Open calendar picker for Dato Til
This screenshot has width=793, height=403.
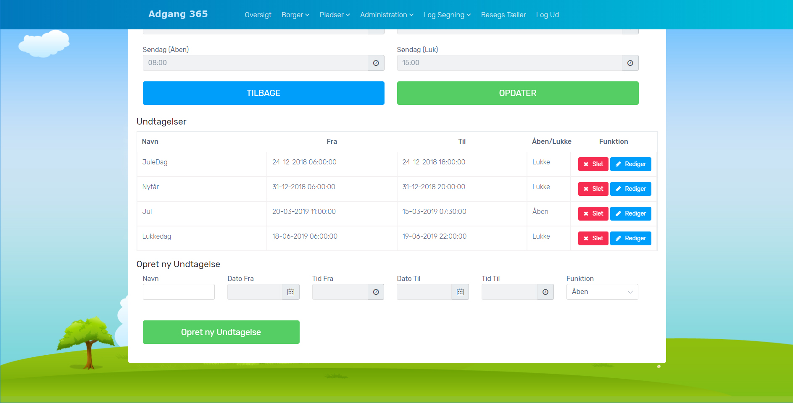pyautogui.click(x=460, y=292)
